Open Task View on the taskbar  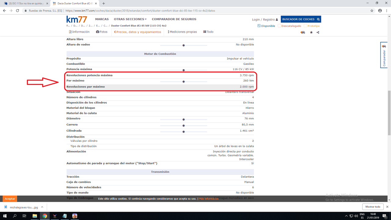[x=24, y=216]
